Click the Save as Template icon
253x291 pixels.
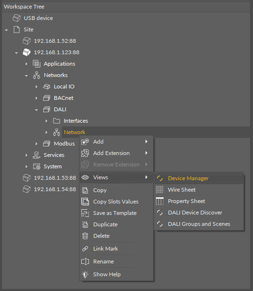[85, 213]
